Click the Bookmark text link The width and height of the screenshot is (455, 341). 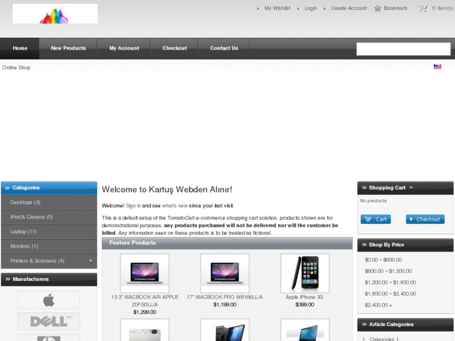[395, 8]
